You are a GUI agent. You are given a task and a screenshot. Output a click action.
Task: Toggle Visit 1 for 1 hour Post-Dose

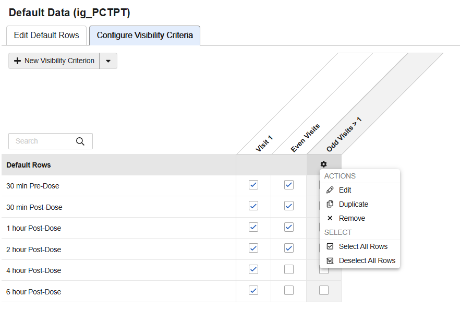pyautogui.click(x=253, y=227)
